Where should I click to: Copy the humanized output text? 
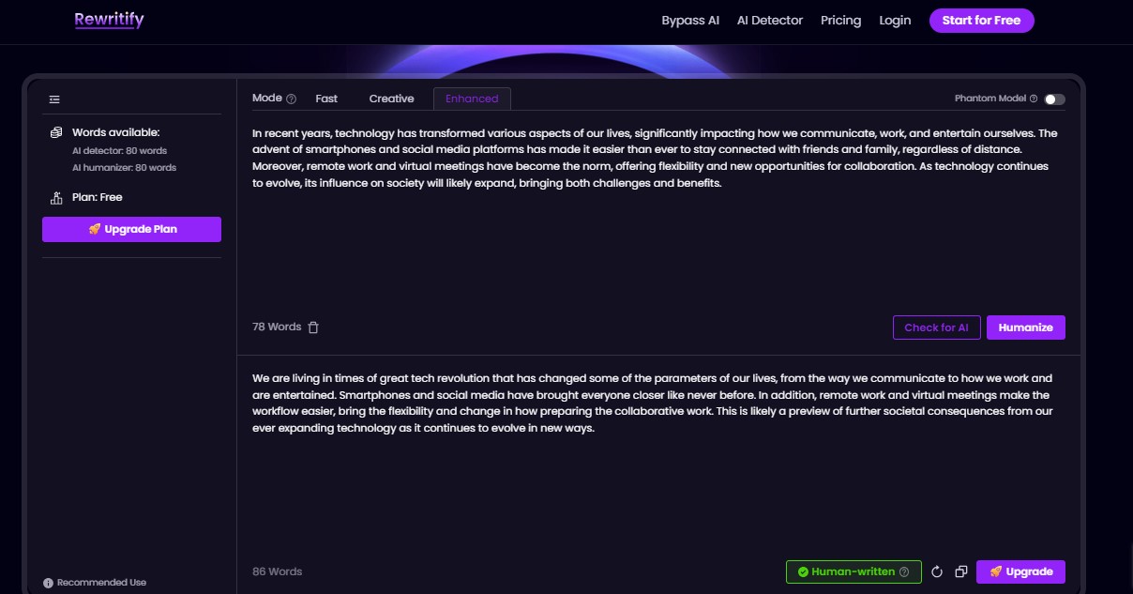tap(960, 571)
